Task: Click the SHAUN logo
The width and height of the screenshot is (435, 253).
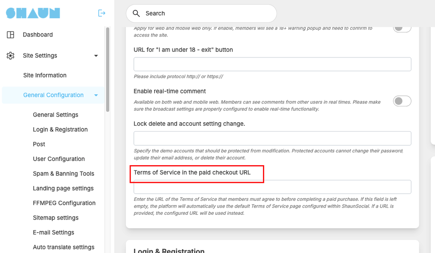Action: [x=33, y=13]
